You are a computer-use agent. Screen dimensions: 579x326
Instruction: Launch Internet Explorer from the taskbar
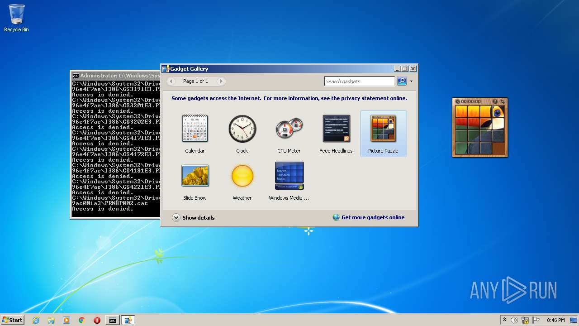(x=36, y=320)
